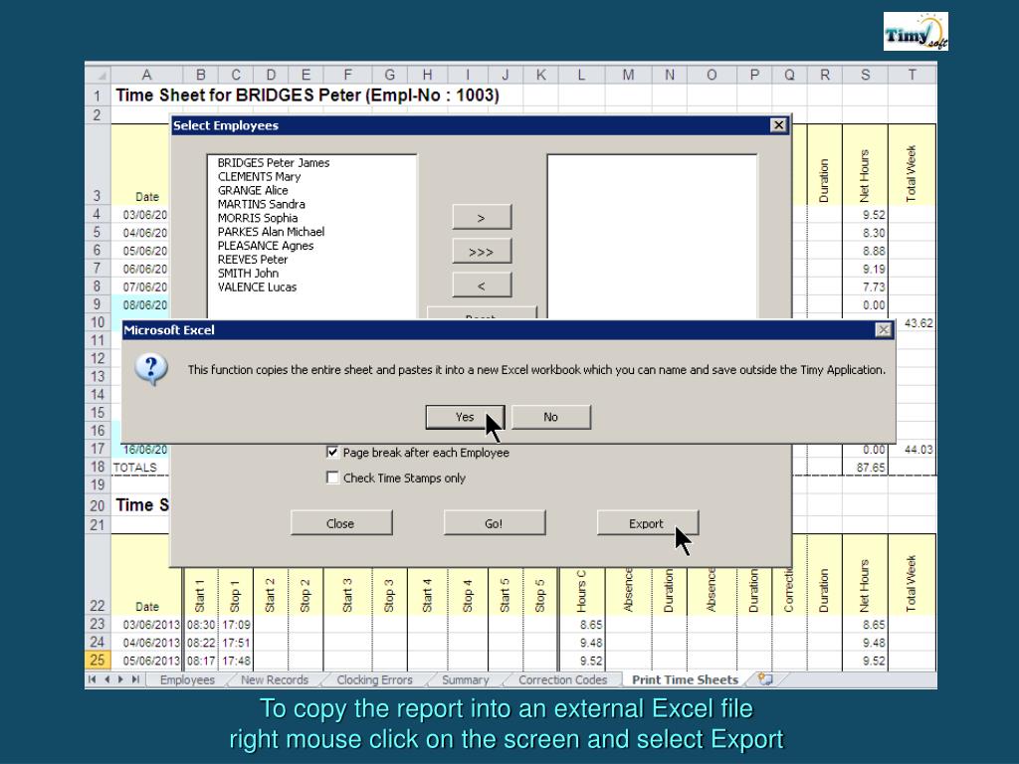Select CLEMENTS Mary in the list
Screen dimensions: 1019x764
point(260,177)
